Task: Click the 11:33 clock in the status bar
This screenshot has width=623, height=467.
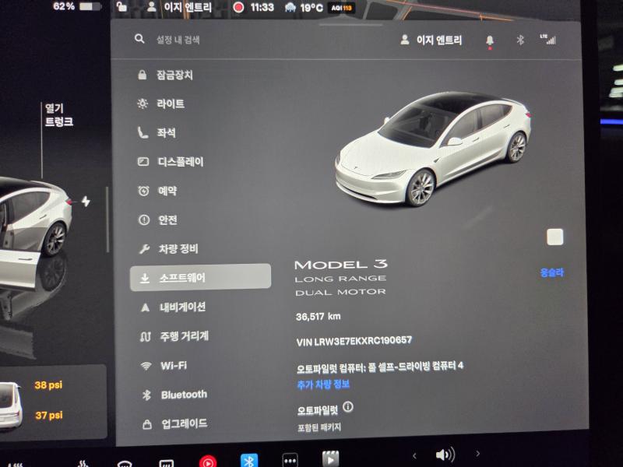Action: click(262, 7)
